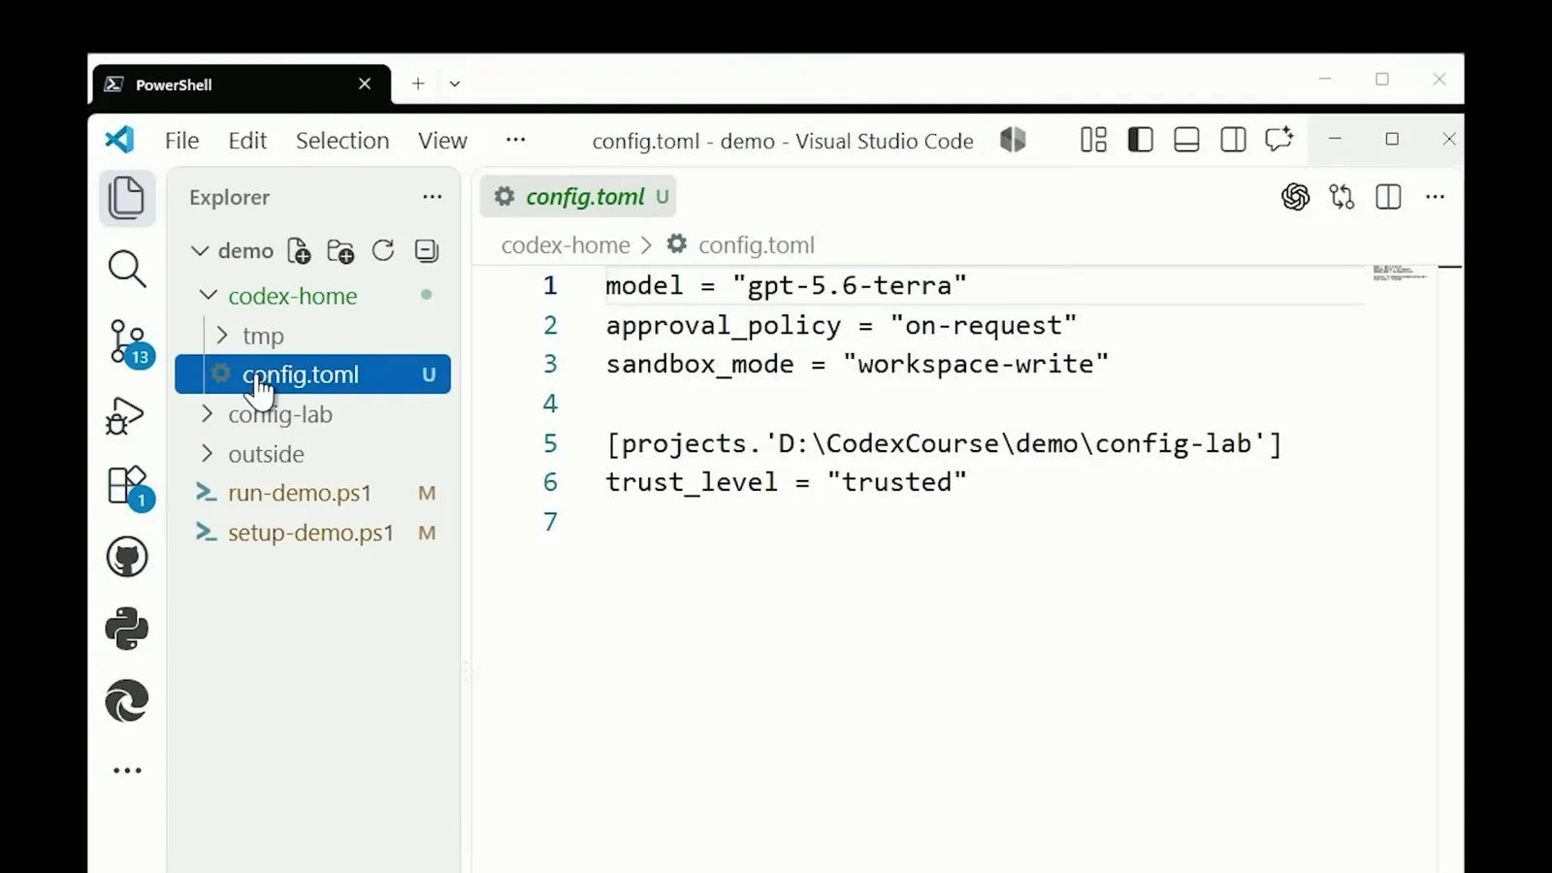The image size is (1552, 873).
Task: Open the Edit menu
Action: pyautogui.click(x=247, y=141)
